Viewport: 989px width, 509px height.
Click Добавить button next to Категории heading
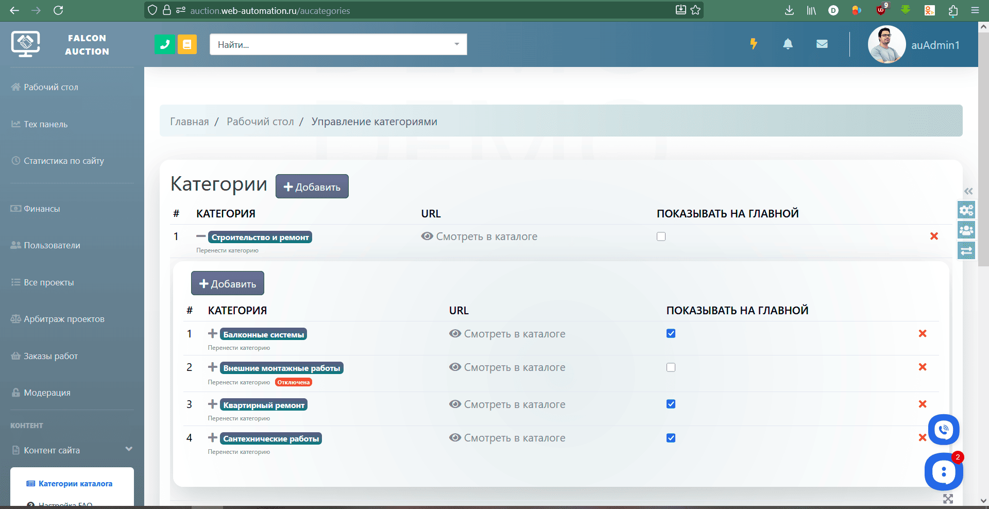312,186
